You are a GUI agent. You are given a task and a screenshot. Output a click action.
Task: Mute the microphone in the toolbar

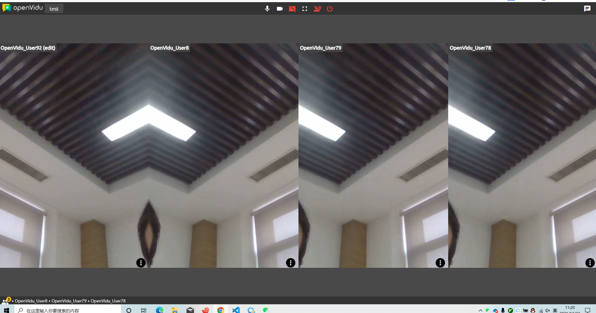tap(267, 9)
